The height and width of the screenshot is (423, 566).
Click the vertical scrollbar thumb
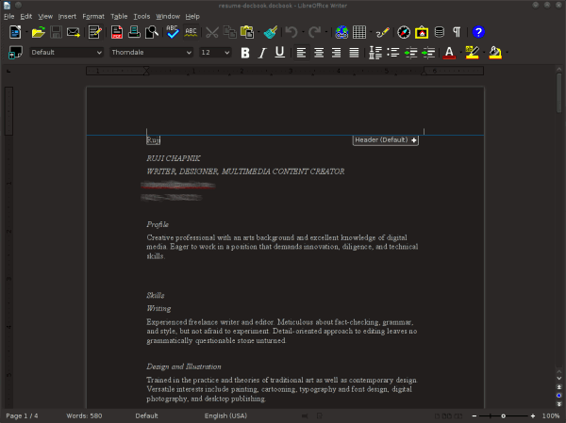tap(558, 93)
